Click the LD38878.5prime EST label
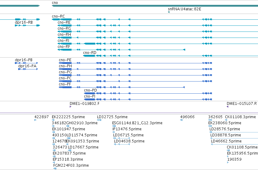 click(x=226, y=135)
